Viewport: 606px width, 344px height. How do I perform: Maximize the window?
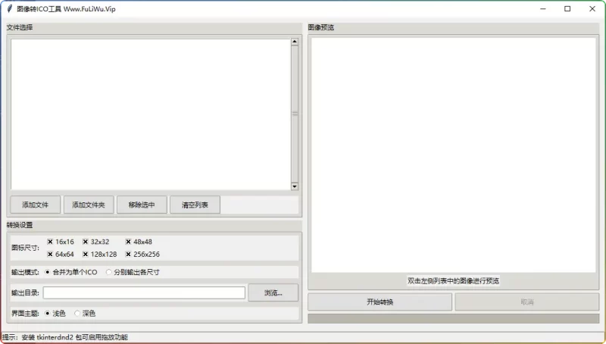point(567,8)
